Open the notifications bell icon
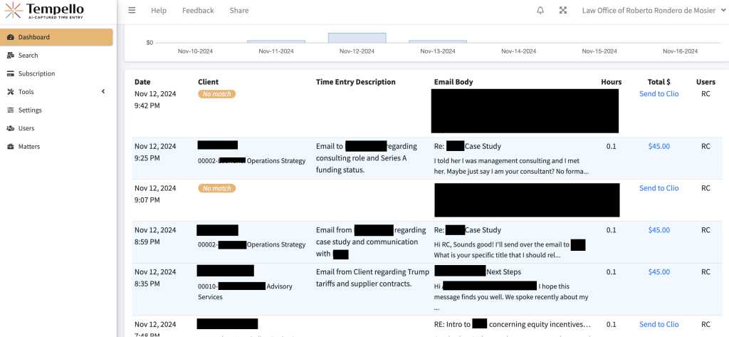 (x=540, y=11)
